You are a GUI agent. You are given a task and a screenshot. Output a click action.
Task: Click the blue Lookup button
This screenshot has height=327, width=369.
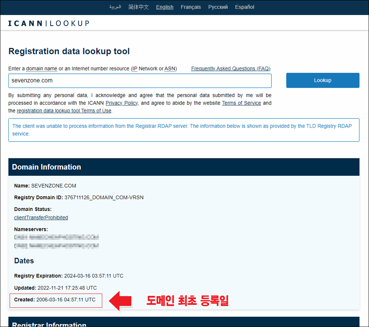point(322,80)
